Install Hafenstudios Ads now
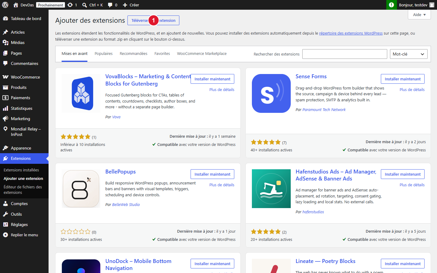The width and height of the screenshot is (437, 273). 403,174
